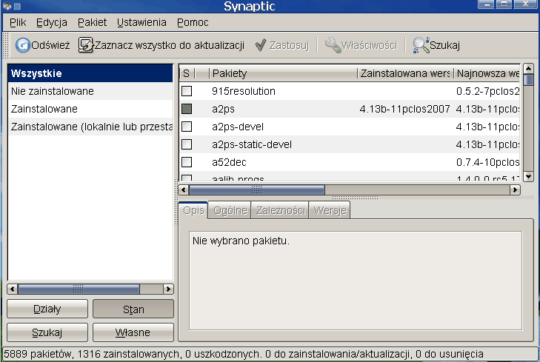Click package list horizontal scroll left arrow
The image size is (540, 362).
point(184,190)
